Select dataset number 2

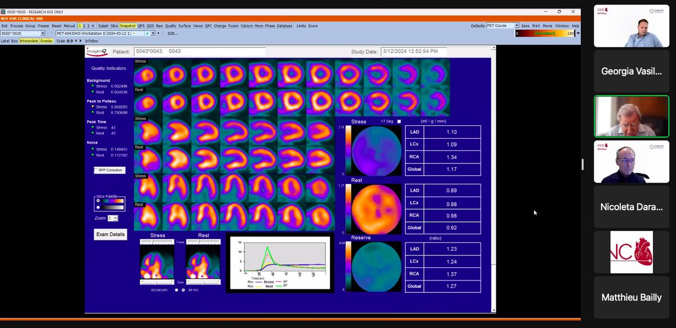pos(84,26)
